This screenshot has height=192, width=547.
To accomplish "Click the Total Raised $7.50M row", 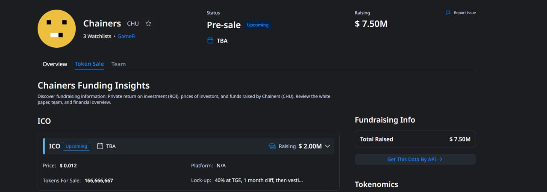I will tap(415, 139).
